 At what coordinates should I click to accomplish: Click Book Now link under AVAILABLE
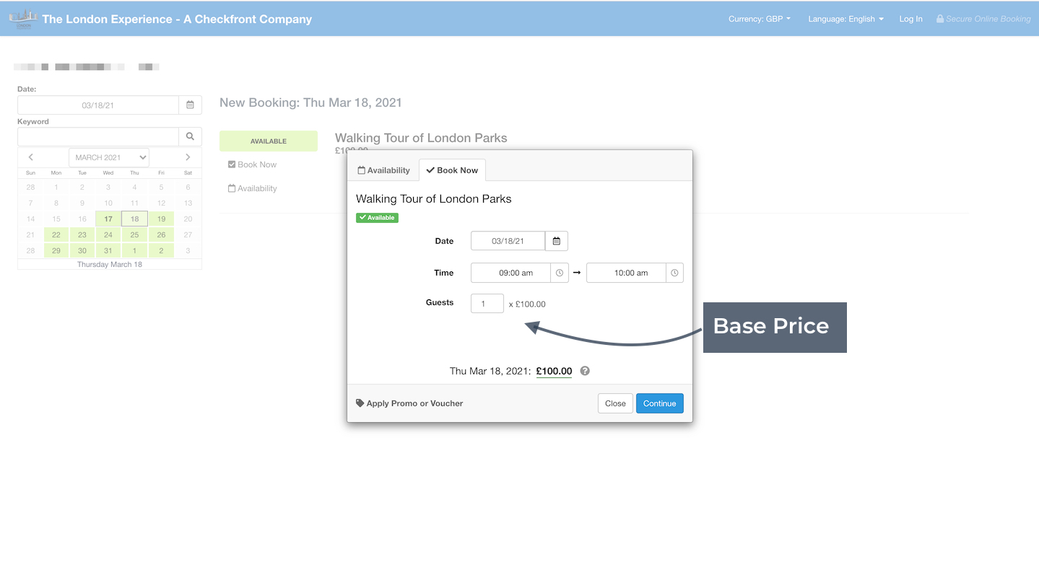click(252, 165)
